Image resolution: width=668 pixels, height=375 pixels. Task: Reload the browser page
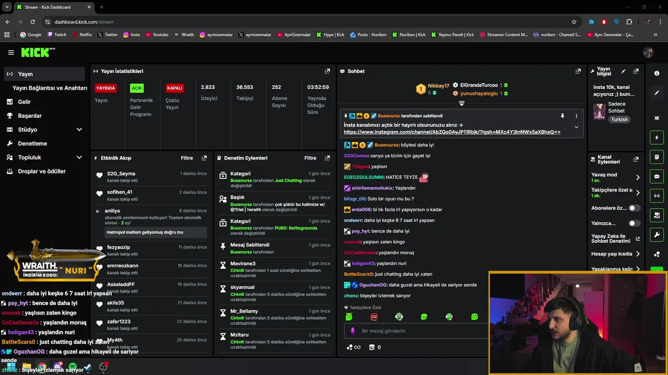click(32, 22)
